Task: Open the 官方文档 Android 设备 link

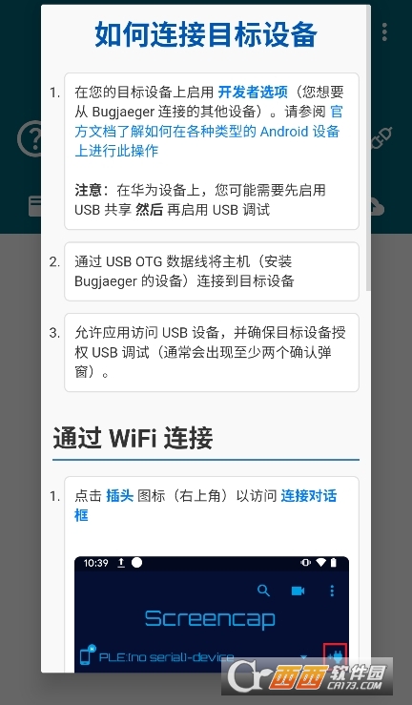Action: 207,131
